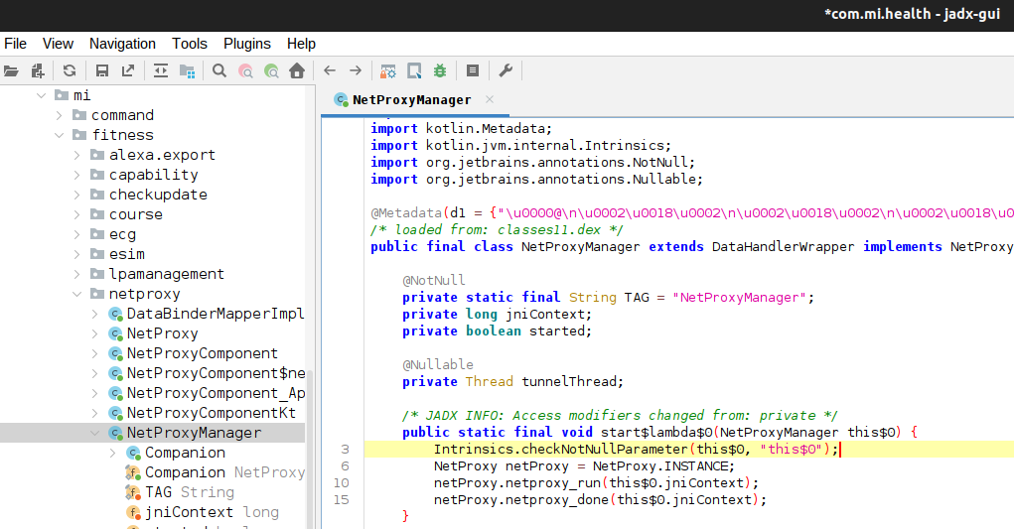The height and width of the screenshot is (529, 1014).
Task: Open the View menu
Action: click(x=58, y=44)
